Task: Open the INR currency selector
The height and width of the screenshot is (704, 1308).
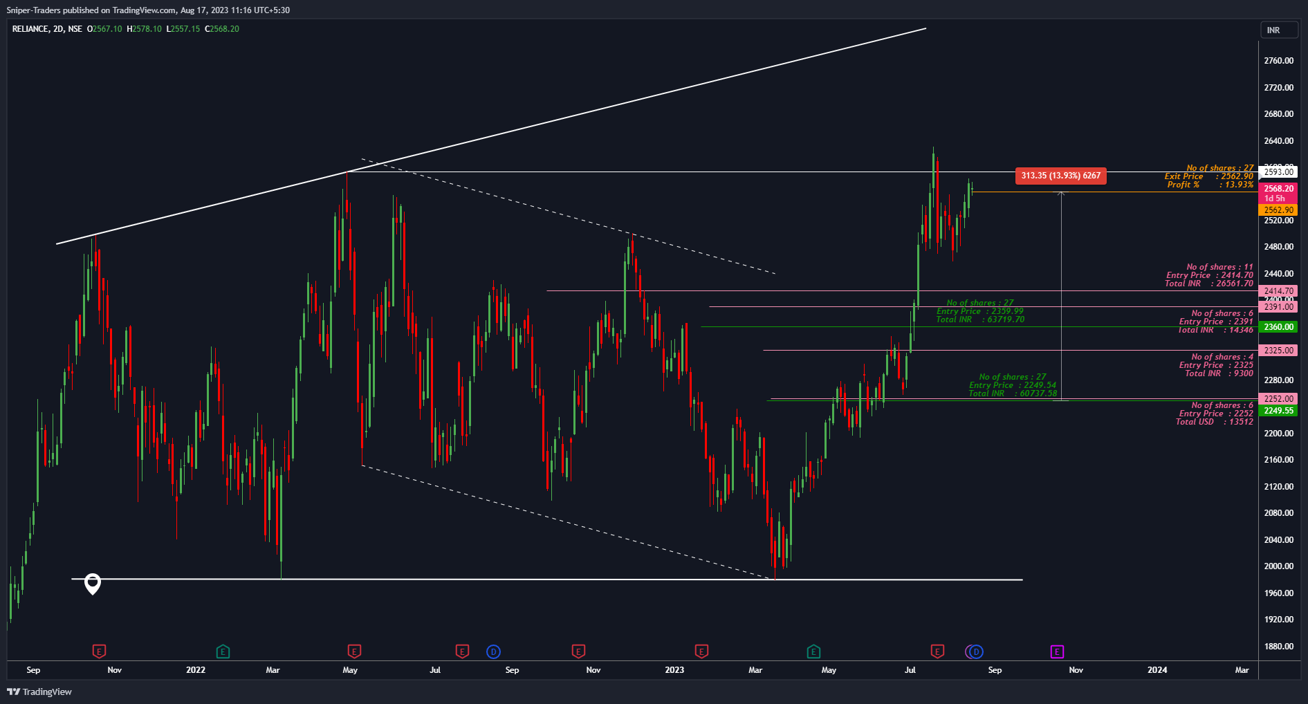Action: pyautogui.click(x=1278, y=30)
